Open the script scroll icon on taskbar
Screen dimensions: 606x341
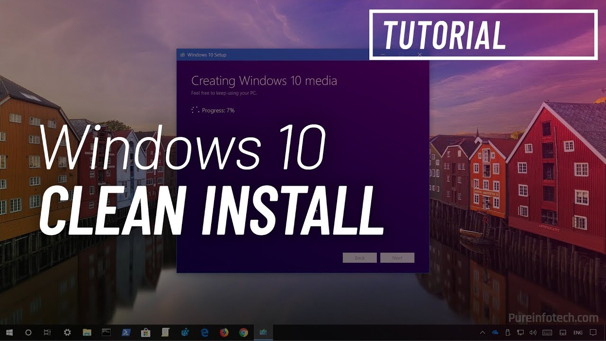[x=165, y=332]
